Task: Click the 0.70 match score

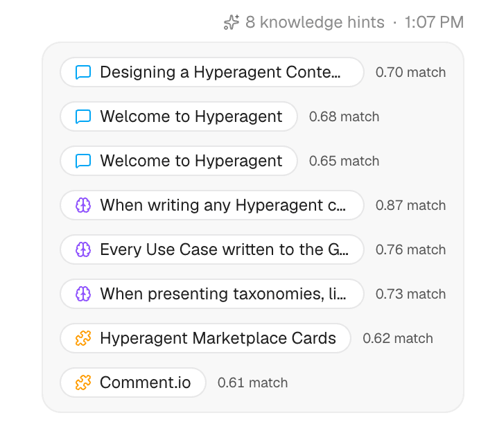Action: [410, 72]
